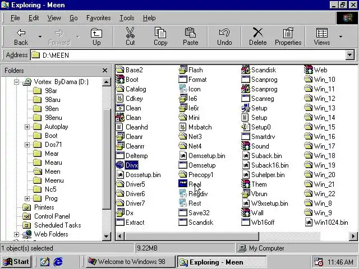Viewport: 359px width, 269px height.
Task: Launch Internet Explorer from quick launch
Action: (x=58, y=262)
